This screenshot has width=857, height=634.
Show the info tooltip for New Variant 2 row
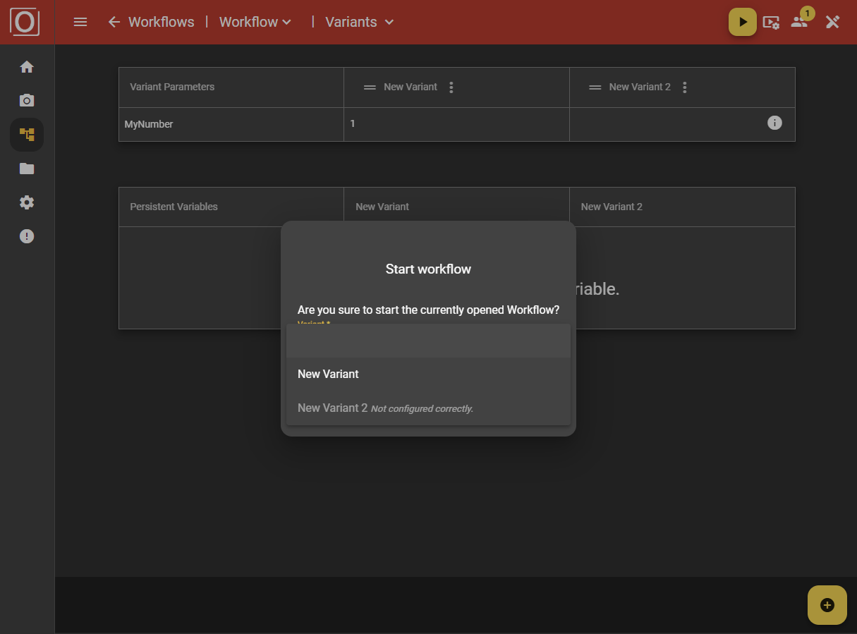tap(774, 123)
